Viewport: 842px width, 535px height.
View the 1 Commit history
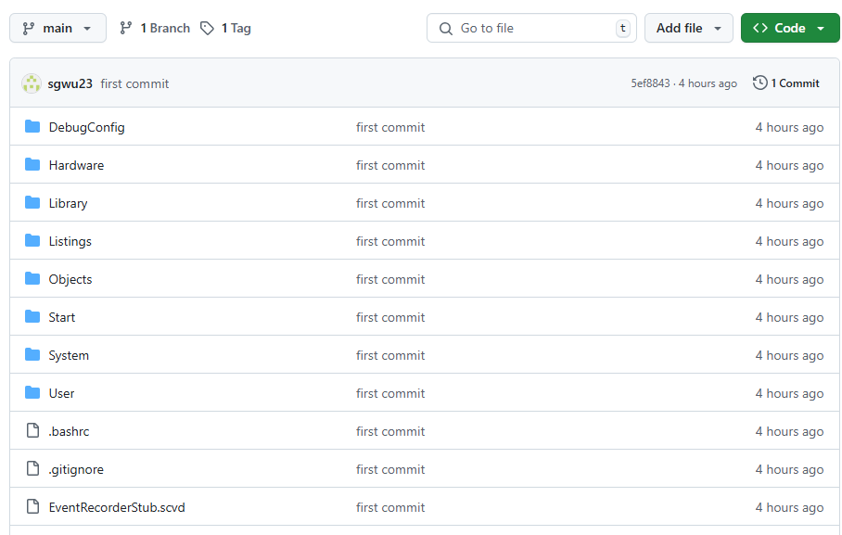(x=786, y=83)
